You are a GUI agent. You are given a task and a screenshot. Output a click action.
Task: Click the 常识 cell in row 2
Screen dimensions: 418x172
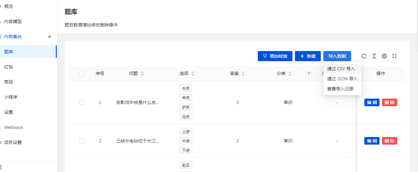(x=288, y=141)
